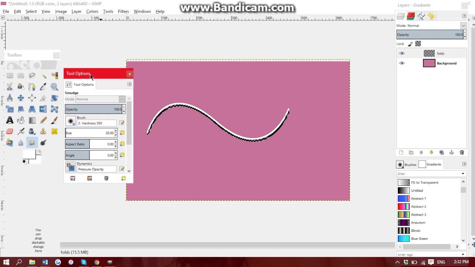This screenshot has width=475, height=267.
Task: Toggle visibility of the Background layer
Action: [x=402, y=63]
